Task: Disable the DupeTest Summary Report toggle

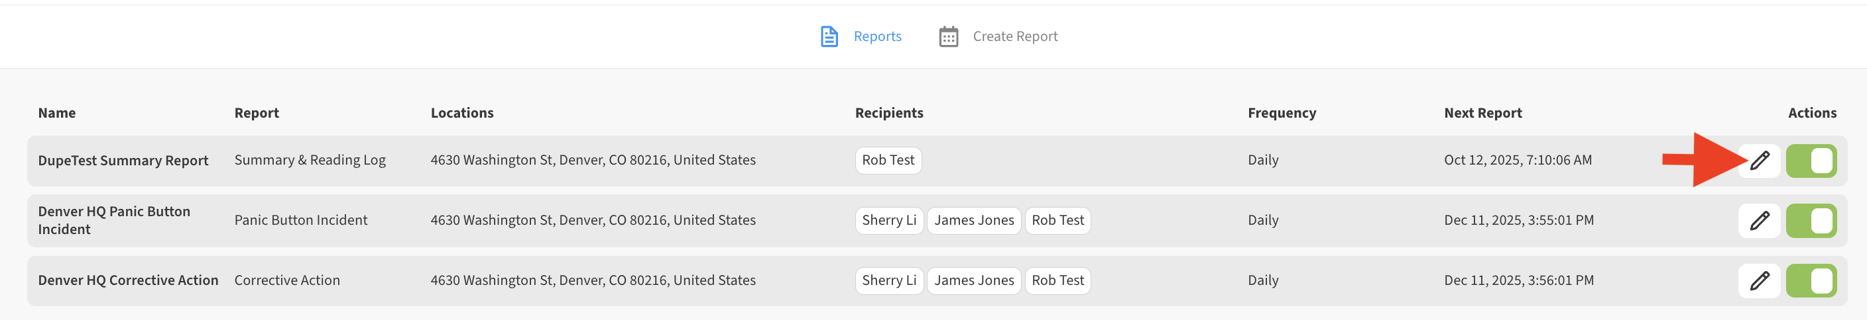Action: (x=1811, y=161)
